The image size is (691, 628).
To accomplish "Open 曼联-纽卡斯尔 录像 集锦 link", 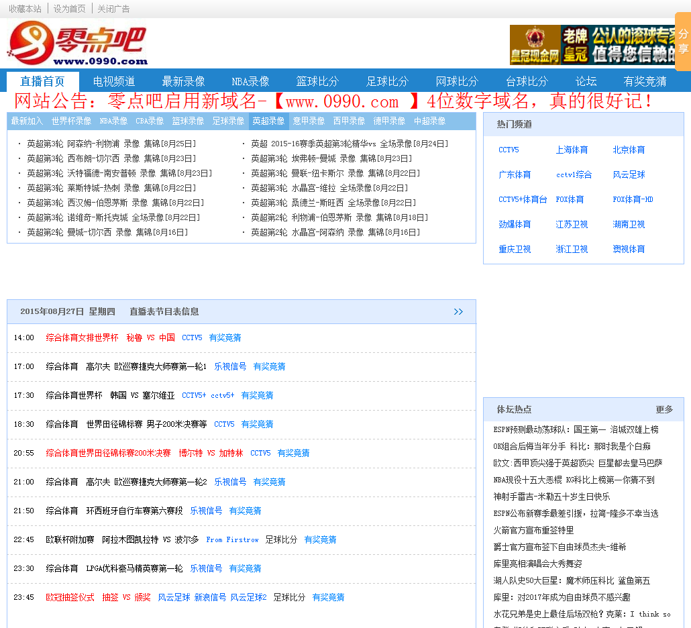I will point(336,173).
